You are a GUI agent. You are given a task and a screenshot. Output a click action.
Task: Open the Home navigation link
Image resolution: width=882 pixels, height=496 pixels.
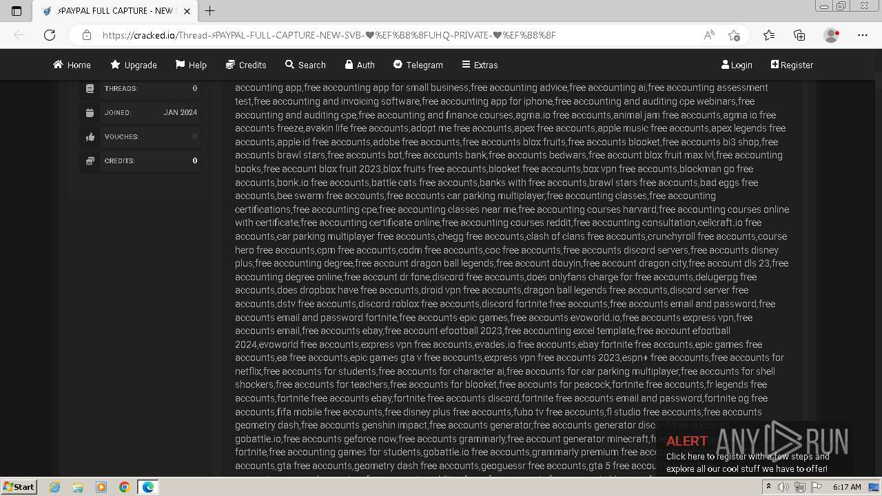[x=72, y=65]
